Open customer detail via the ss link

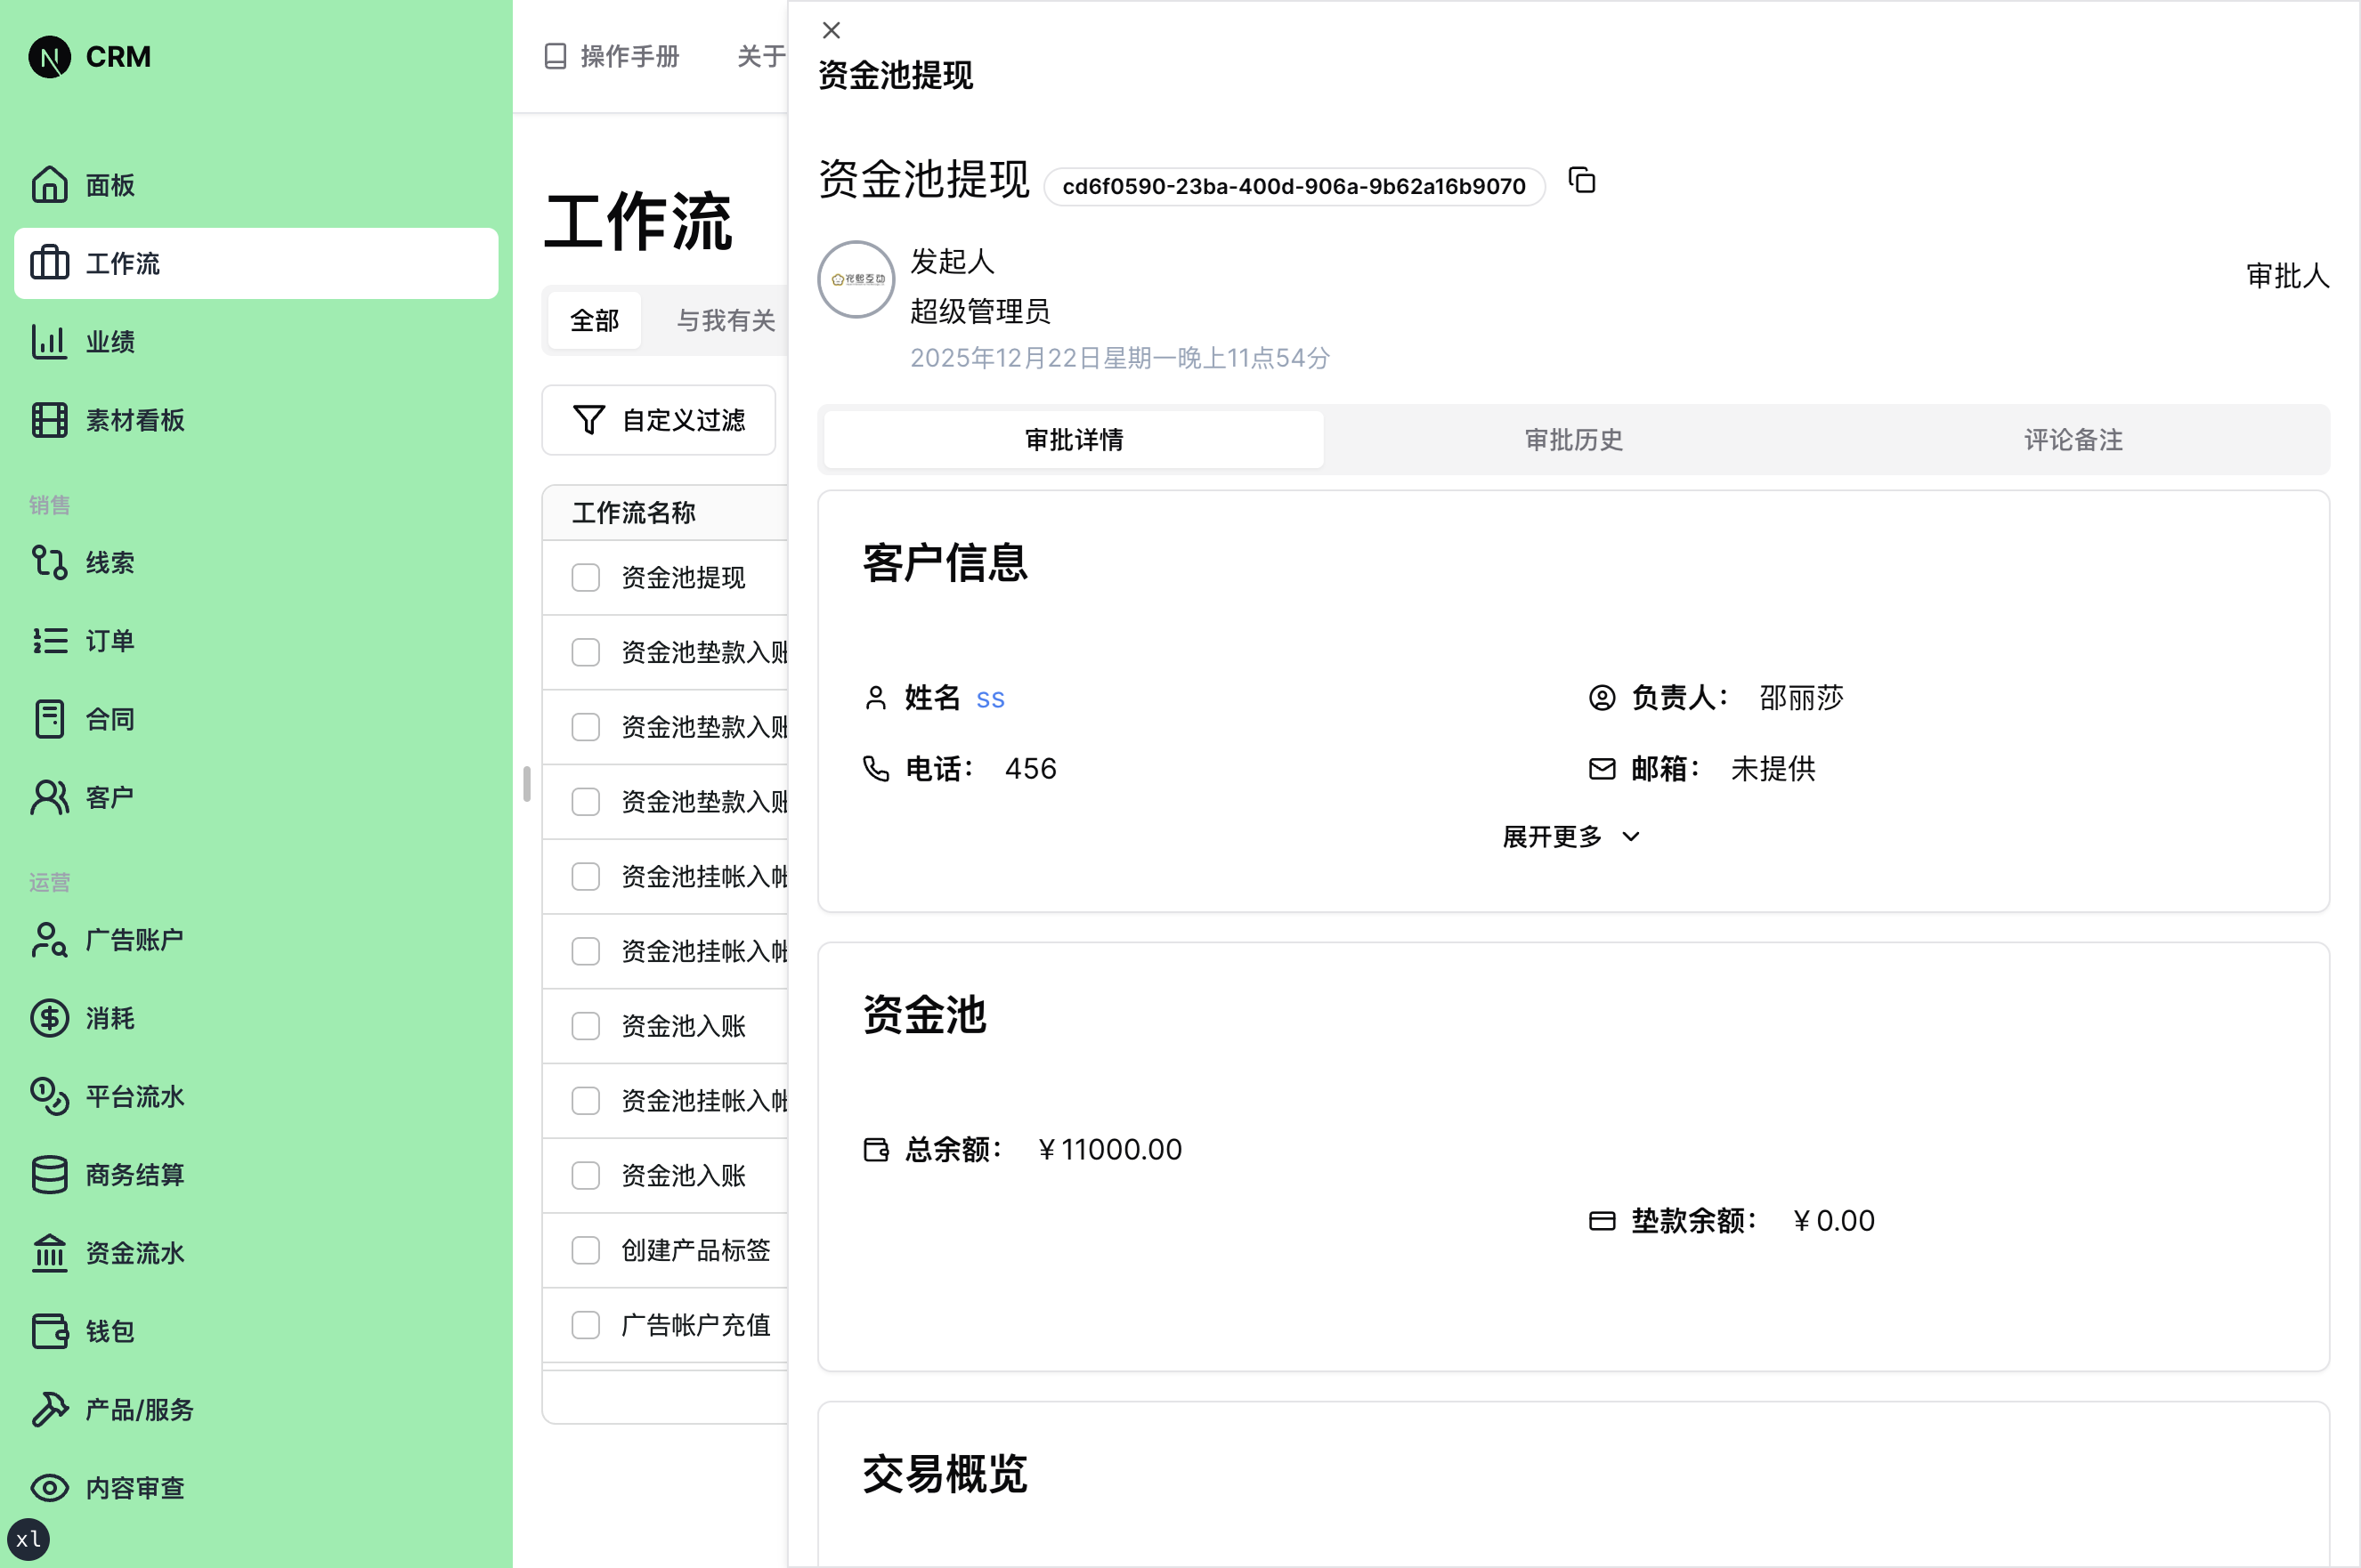point(990,698)
